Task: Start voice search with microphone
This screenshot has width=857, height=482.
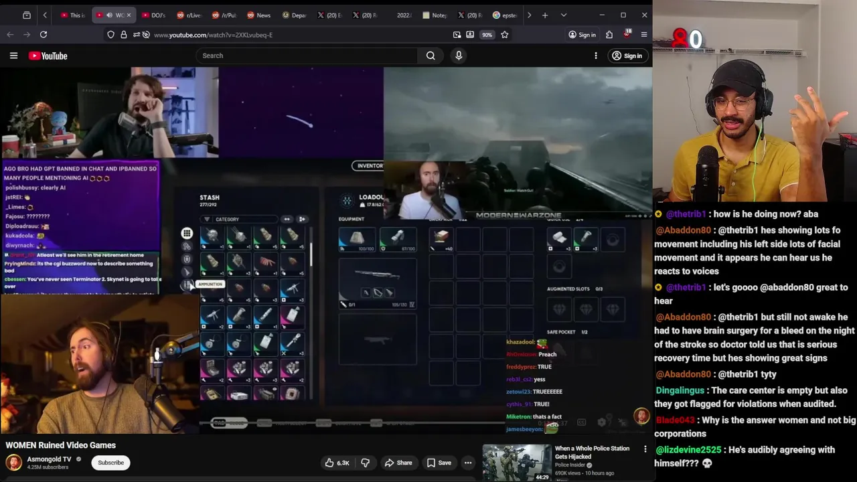Action: click(459, 56)
